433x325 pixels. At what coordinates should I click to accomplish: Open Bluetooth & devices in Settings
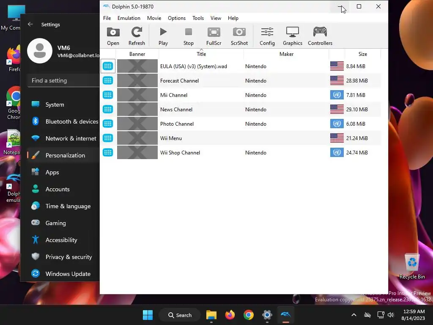tap(63, 121)
